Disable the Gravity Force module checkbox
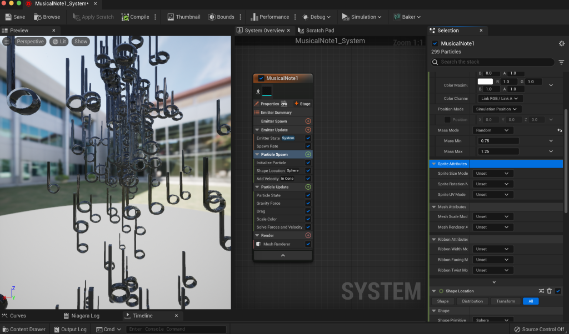This screenshot has width=569, height=334. pyautogui.click(x=308, y=203)
